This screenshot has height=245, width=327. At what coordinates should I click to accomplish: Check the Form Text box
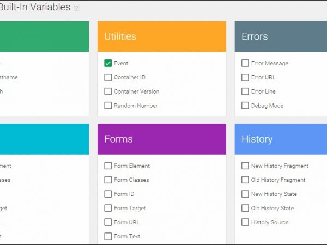point(108,236)
